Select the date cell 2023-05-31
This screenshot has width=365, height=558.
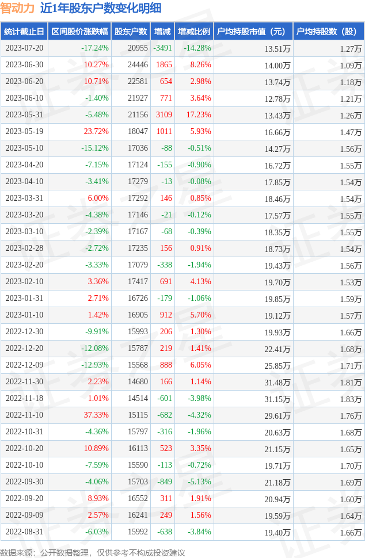coord(24,115)
